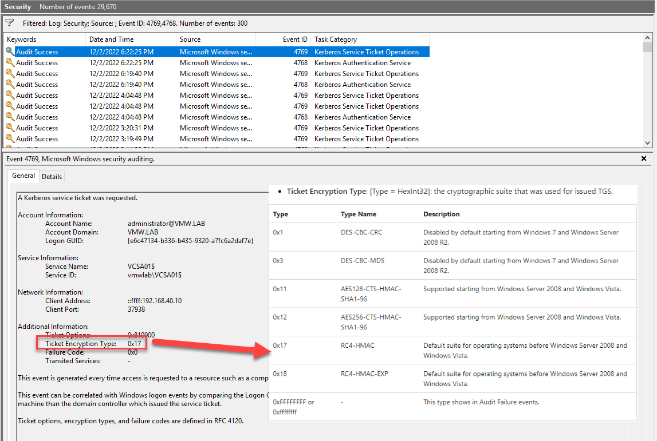
Task: Click the key icon on the first 6:19:40 PM row
Action: 11,73
